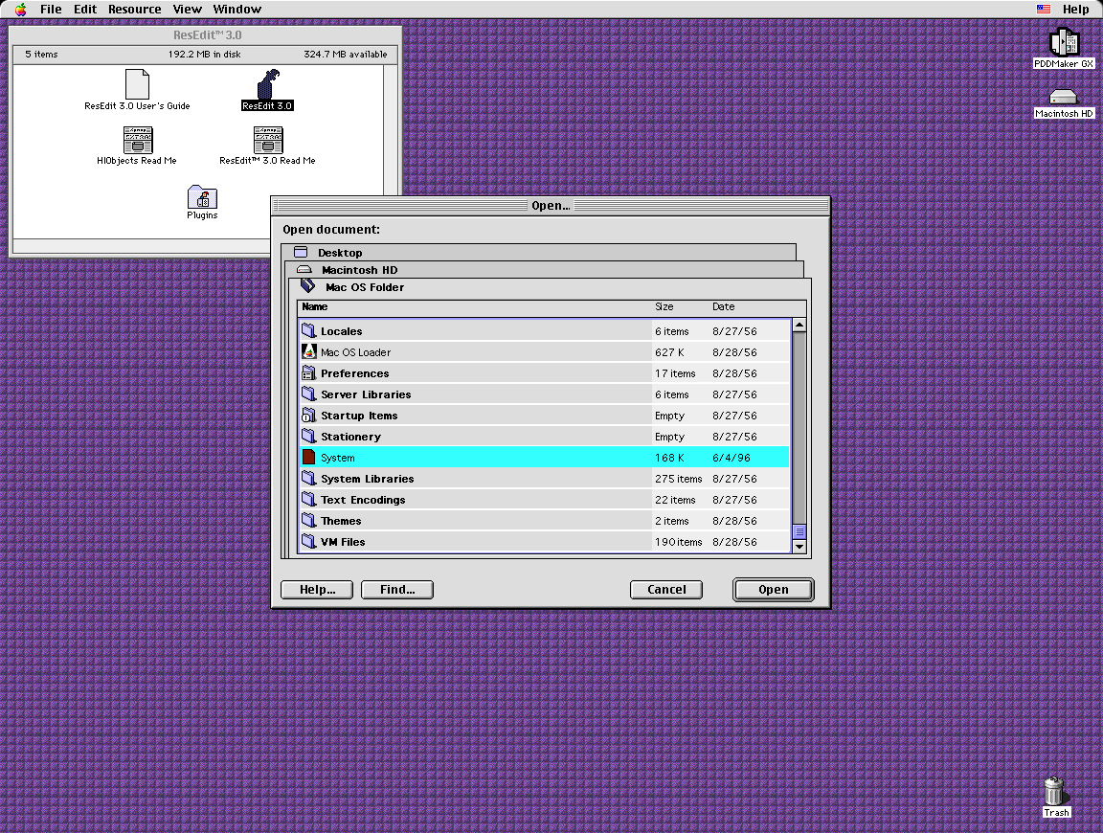Click the Preferences folder icon
Image resolution: width=1103 pixels, height=833 pixels.
308,372
